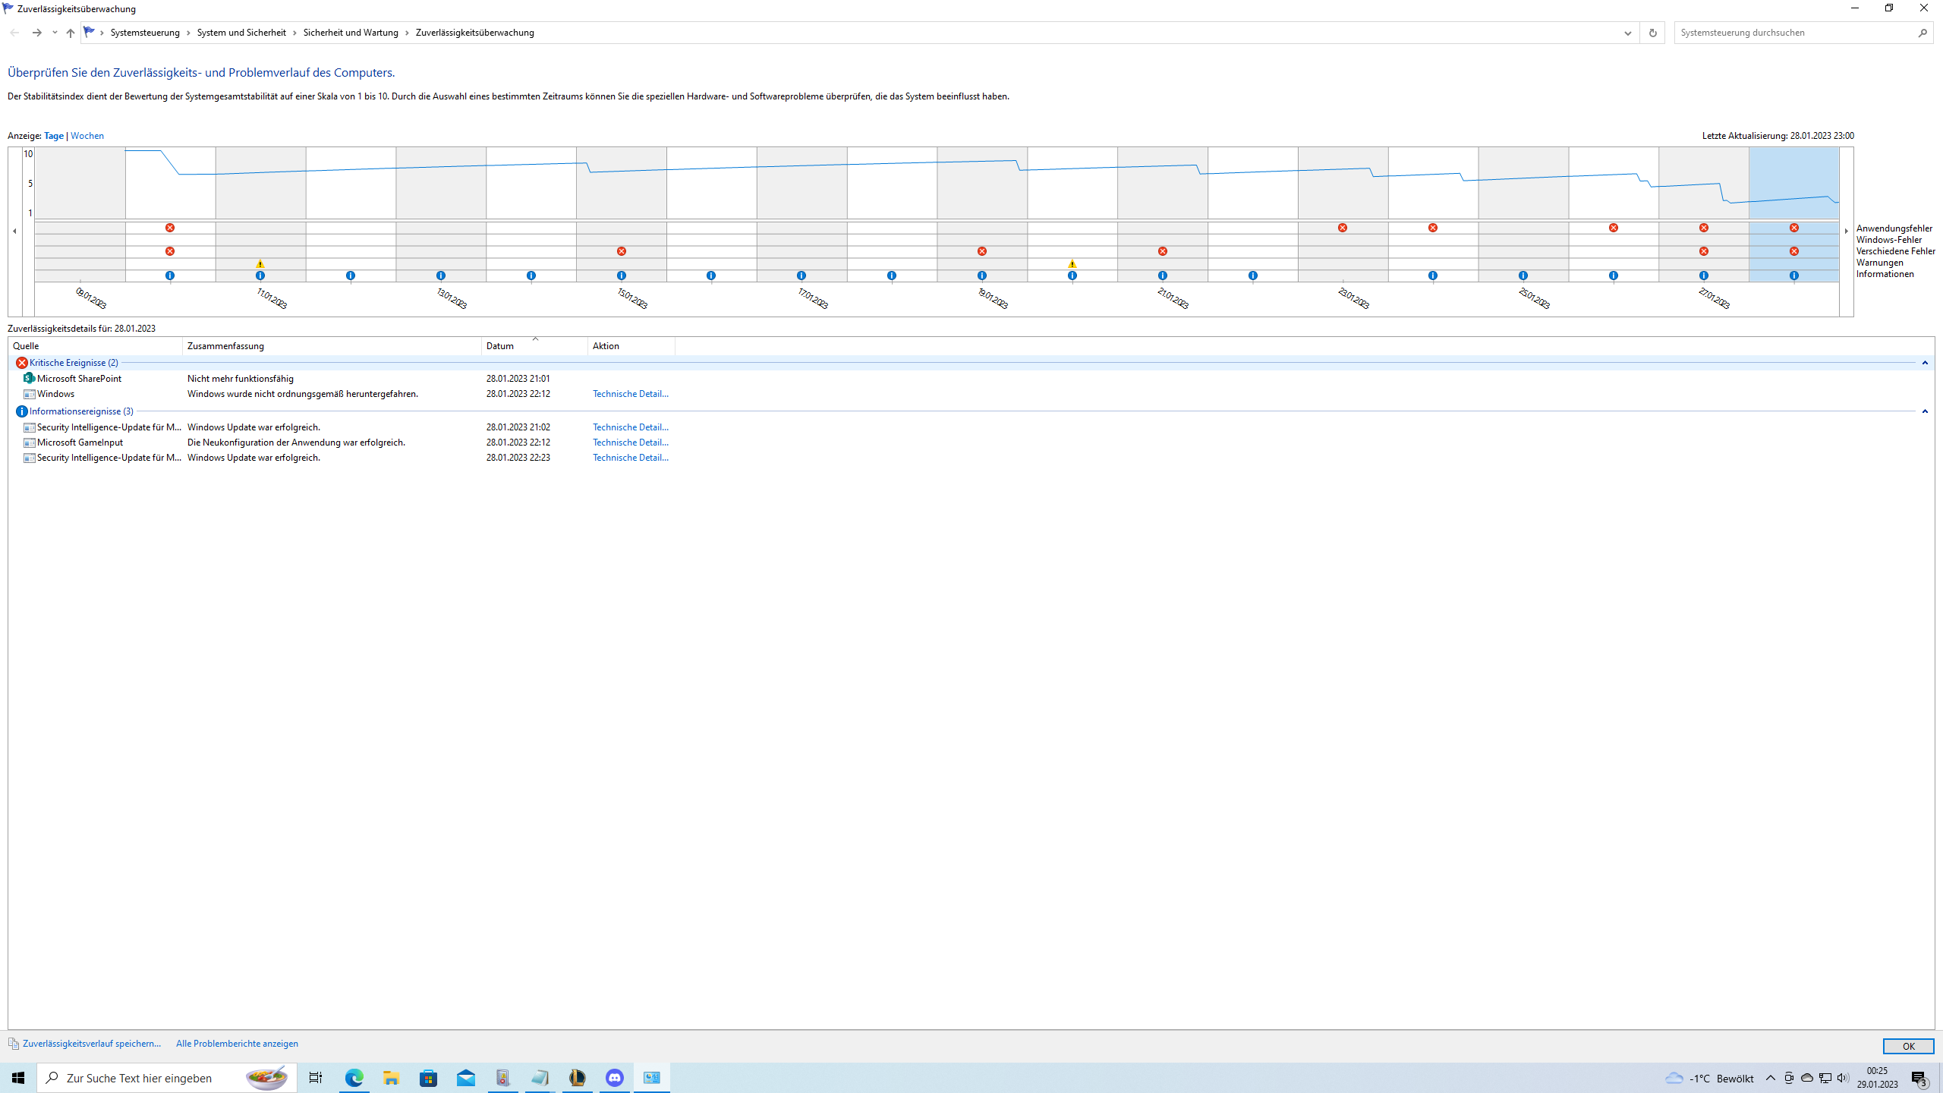Viewport: 1943px width, 1093px height.
Task: Open Technische Details for the 21:02 Security Intelligence update
Action: click(630, 427)
